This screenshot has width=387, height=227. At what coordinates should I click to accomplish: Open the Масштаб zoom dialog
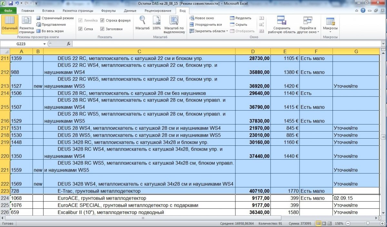pyautogui.click(x=142, y=23)
